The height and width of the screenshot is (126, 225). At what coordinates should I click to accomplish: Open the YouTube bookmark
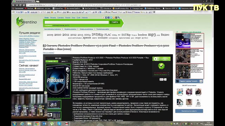[29, 8]
